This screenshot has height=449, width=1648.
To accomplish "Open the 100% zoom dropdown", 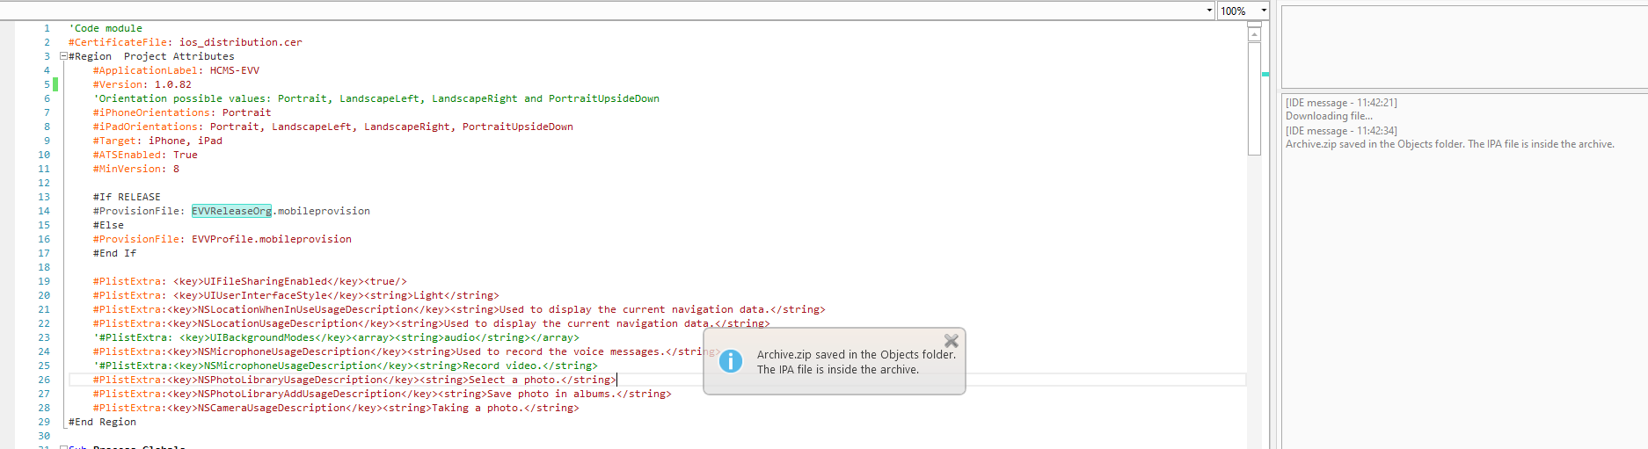I will (x=1264, y=11).
